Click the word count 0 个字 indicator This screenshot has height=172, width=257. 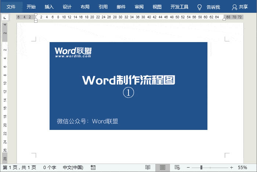pos(50,167)
